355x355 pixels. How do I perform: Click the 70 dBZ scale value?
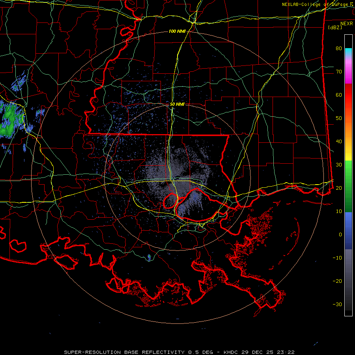tap(339, 72)
